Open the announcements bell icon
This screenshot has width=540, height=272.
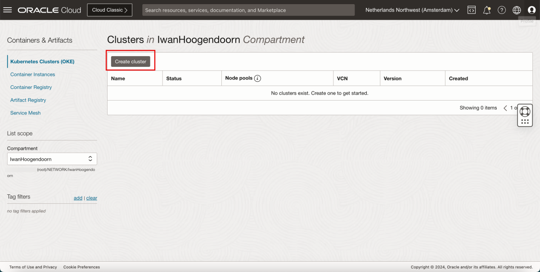coord(486,10)
